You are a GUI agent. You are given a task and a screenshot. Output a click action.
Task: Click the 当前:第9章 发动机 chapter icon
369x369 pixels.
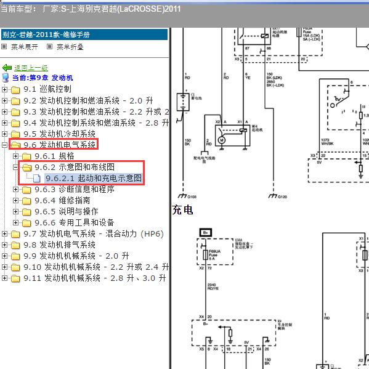pyautogui.click(x=5, y=78)
